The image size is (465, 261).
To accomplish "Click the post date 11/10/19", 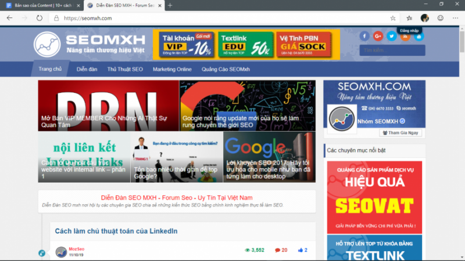I will pos(76,255).
